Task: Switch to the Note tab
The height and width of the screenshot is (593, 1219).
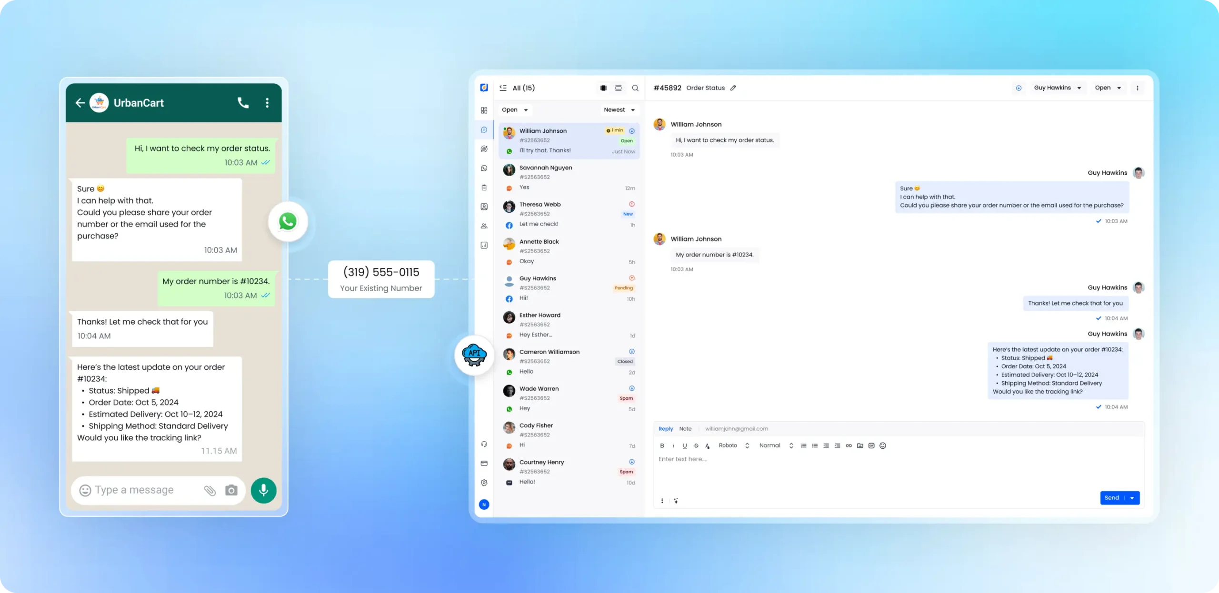Action: pyautogui.click(x=686, y=428)
